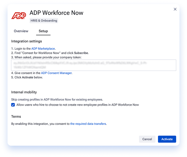Close the ADP Workforce Now dialog
The image size is (187, 157).
tap(175, 9)
